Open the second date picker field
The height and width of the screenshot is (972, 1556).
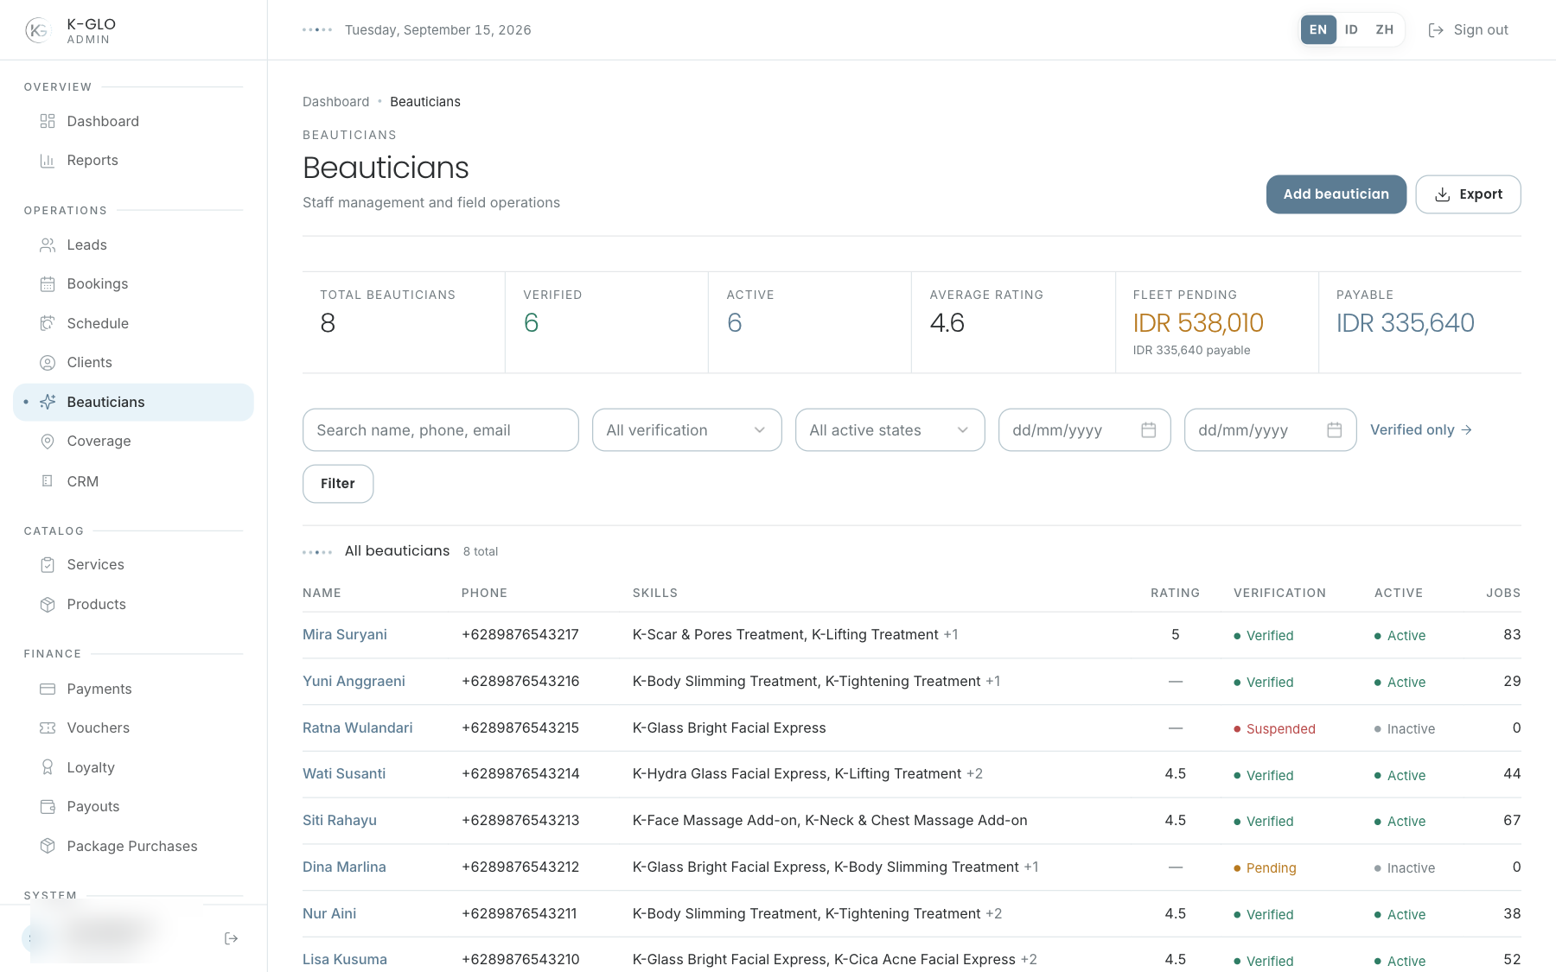pos(1271,430)
